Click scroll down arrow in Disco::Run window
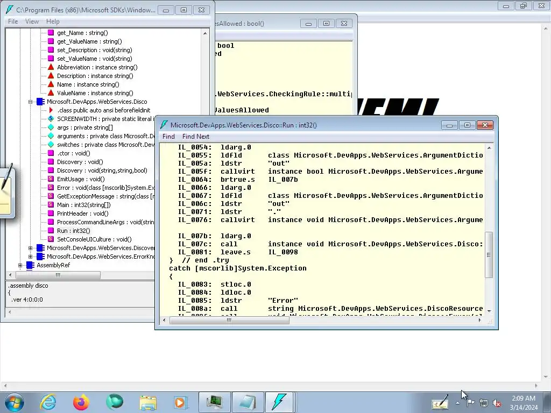 pyautogui.click(x=489, y=311)
